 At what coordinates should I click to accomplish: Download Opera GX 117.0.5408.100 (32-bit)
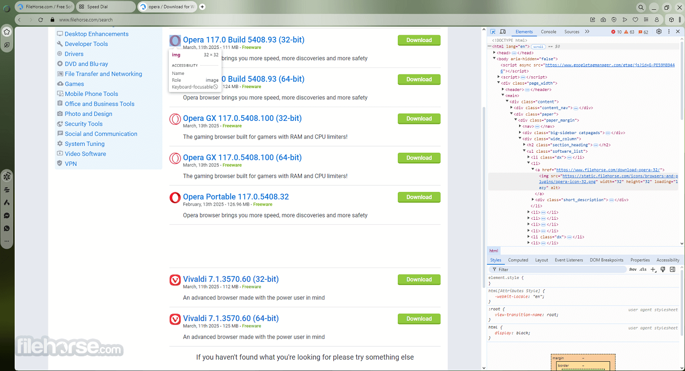click(419, 118)
